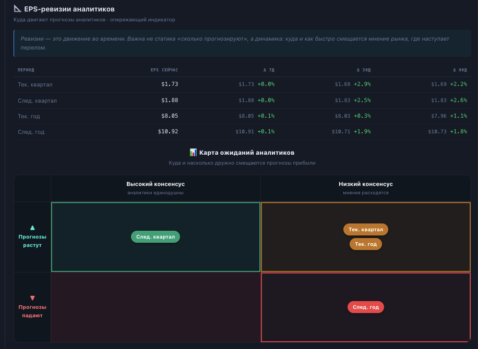Click the Прогнозы растут row label
This screenshot has width=478, height=349.
click(x=32, y=241)
